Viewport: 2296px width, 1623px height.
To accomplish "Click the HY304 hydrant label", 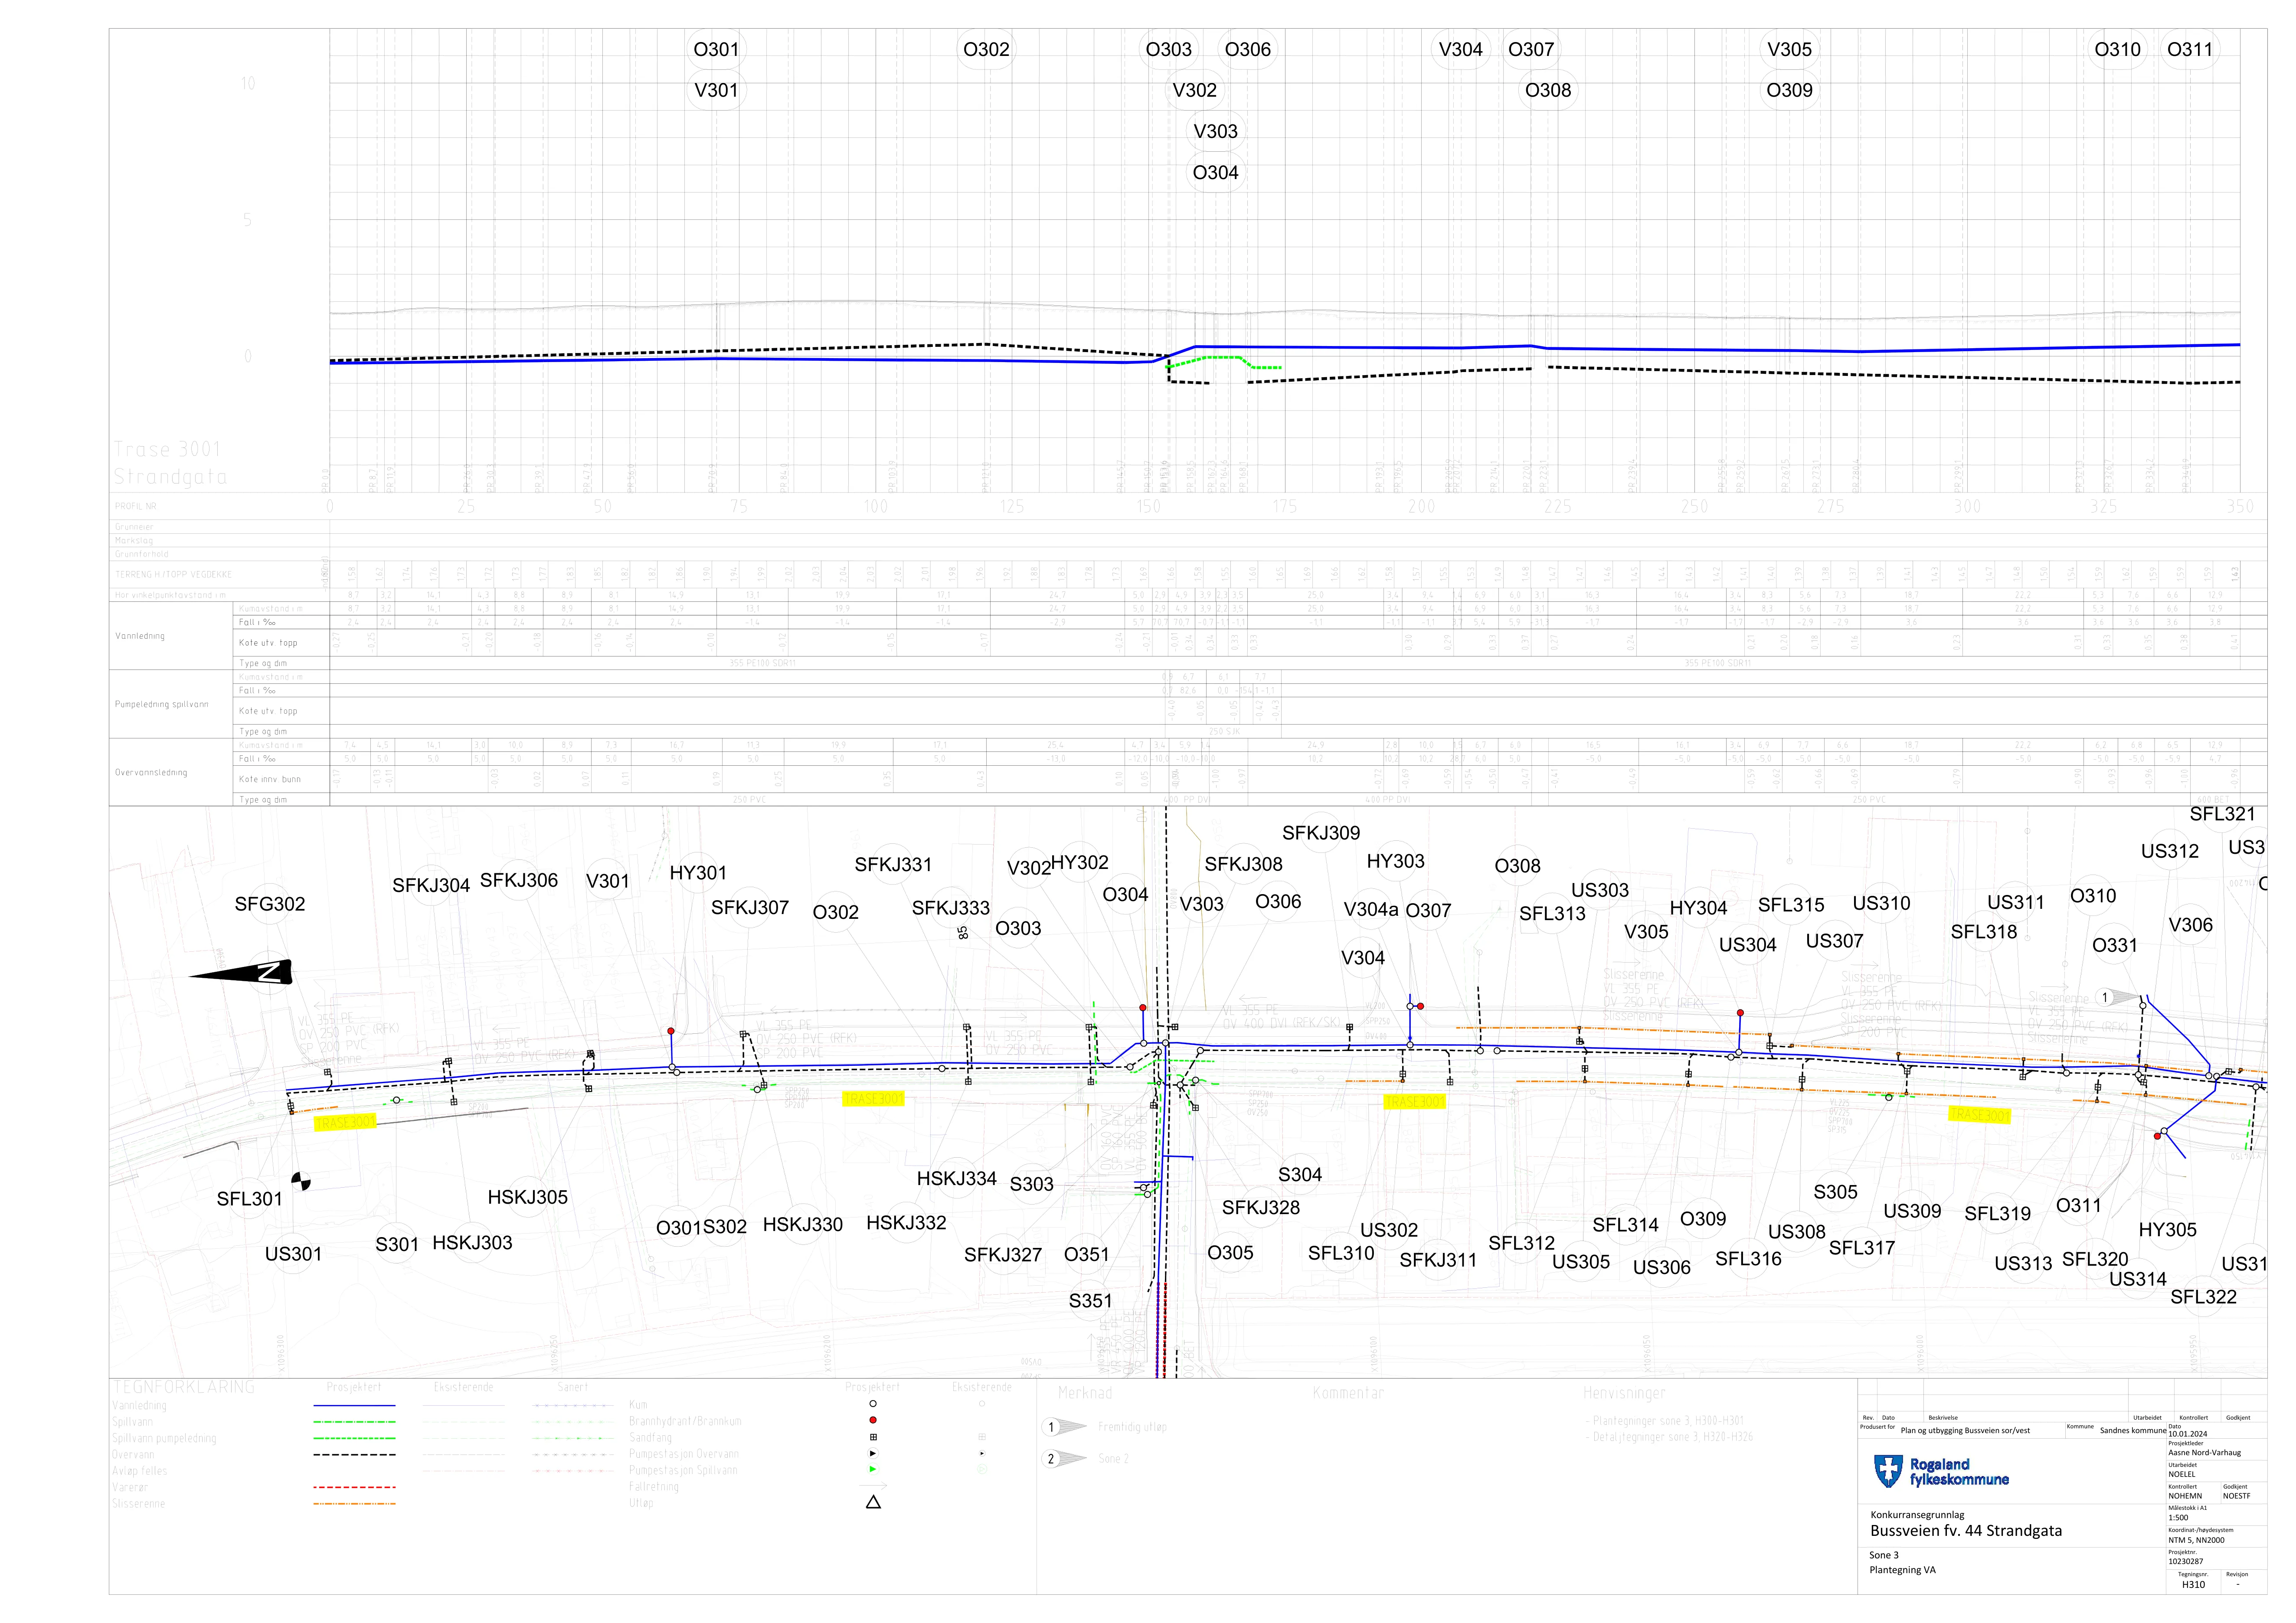I will 1699,908.
